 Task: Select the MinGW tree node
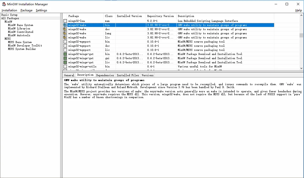pyautogui.click(x=8, y=22)
